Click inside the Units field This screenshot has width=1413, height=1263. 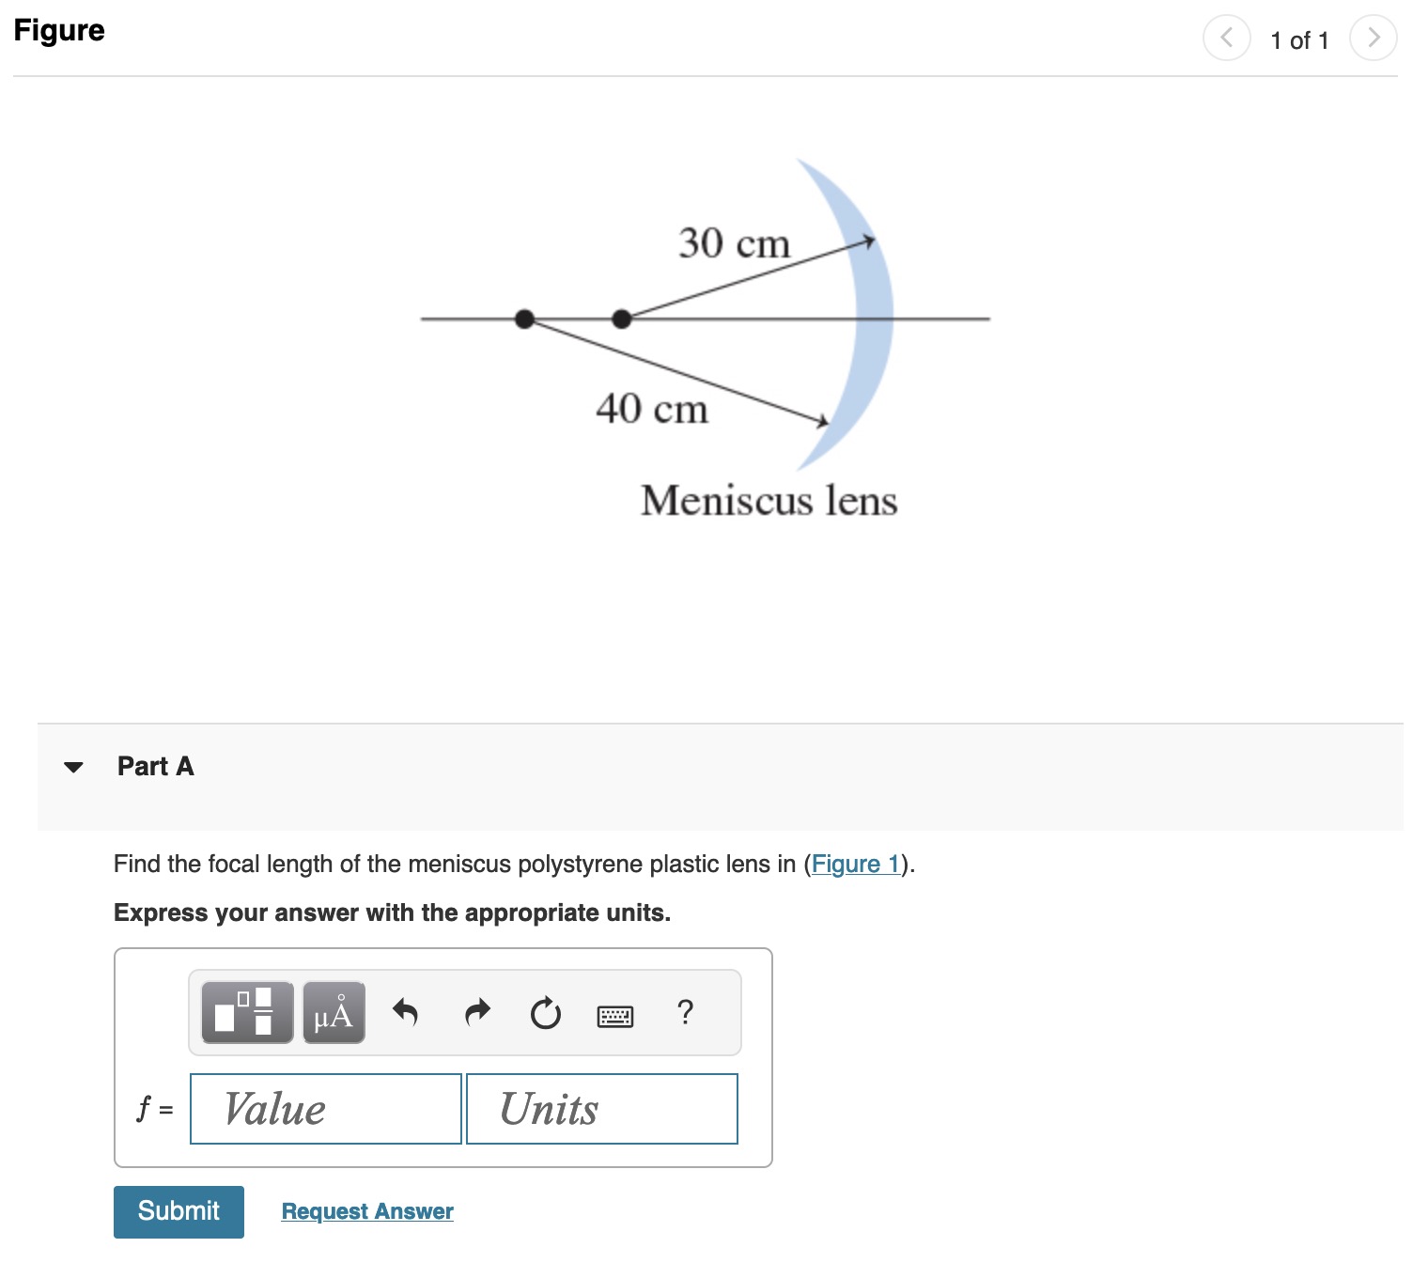601,1109
